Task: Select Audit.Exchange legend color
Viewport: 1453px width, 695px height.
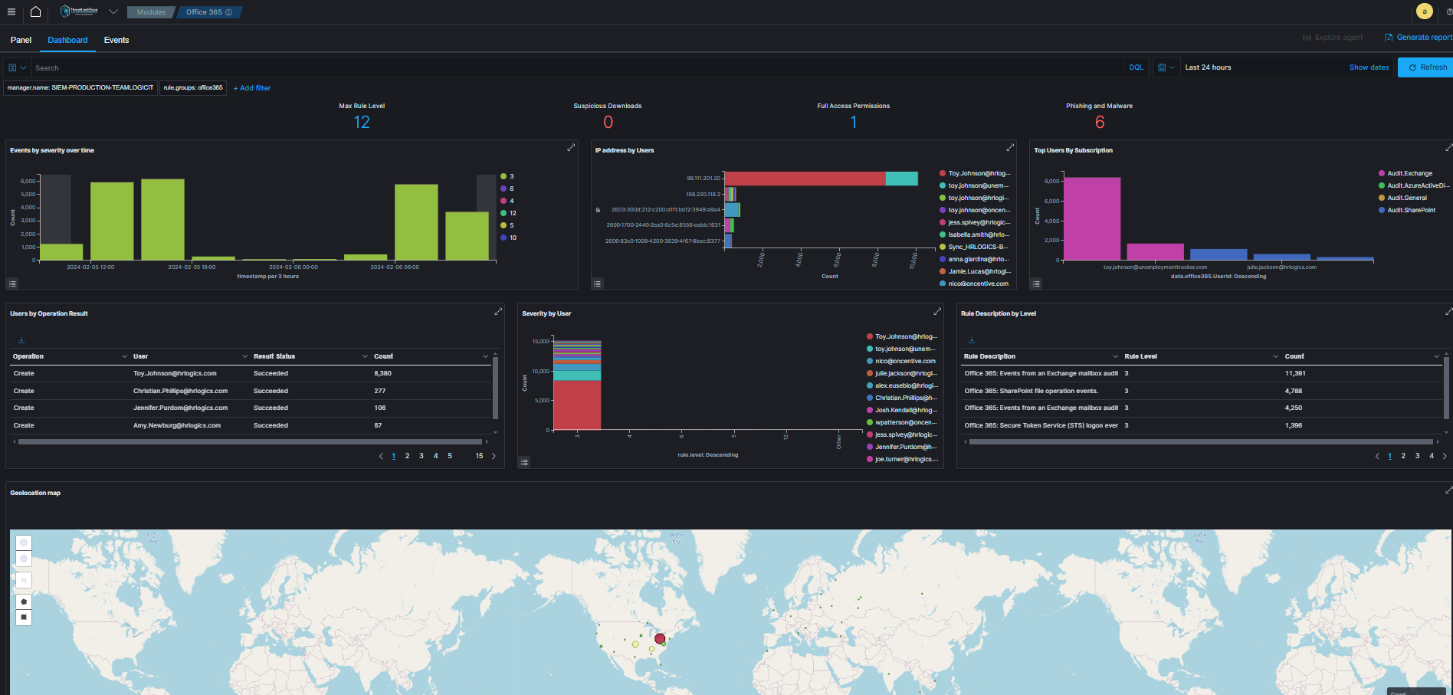Action: [1382, 173]
